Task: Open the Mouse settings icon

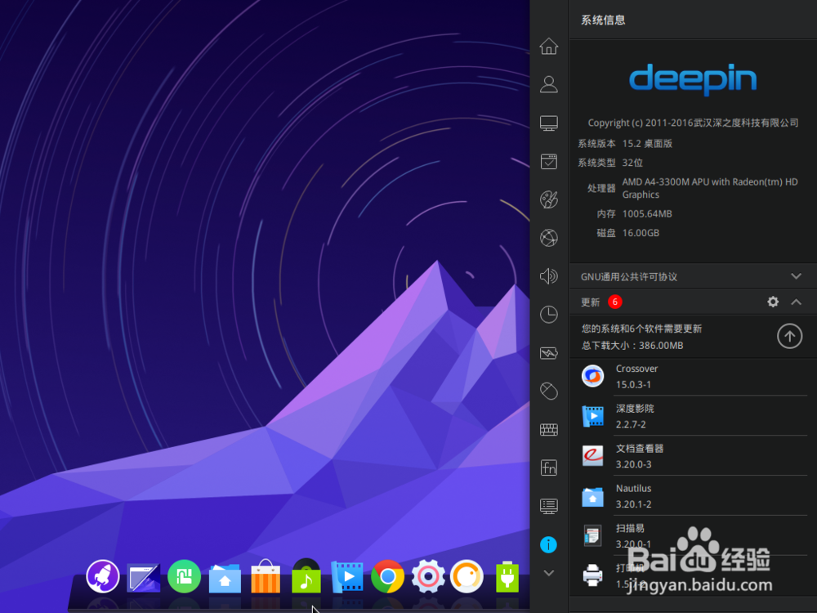Action: point(548,392)
